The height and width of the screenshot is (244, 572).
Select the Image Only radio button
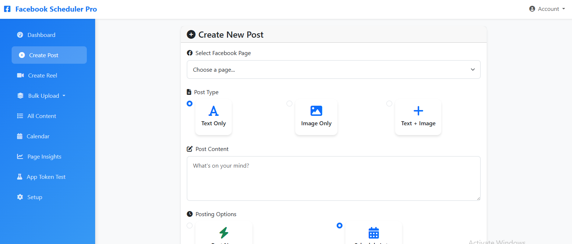(289, 104)
